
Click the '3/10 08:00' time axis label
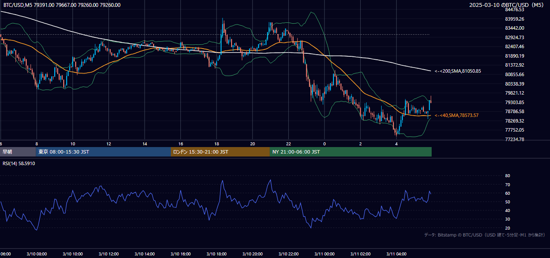[x=36, y=254]
